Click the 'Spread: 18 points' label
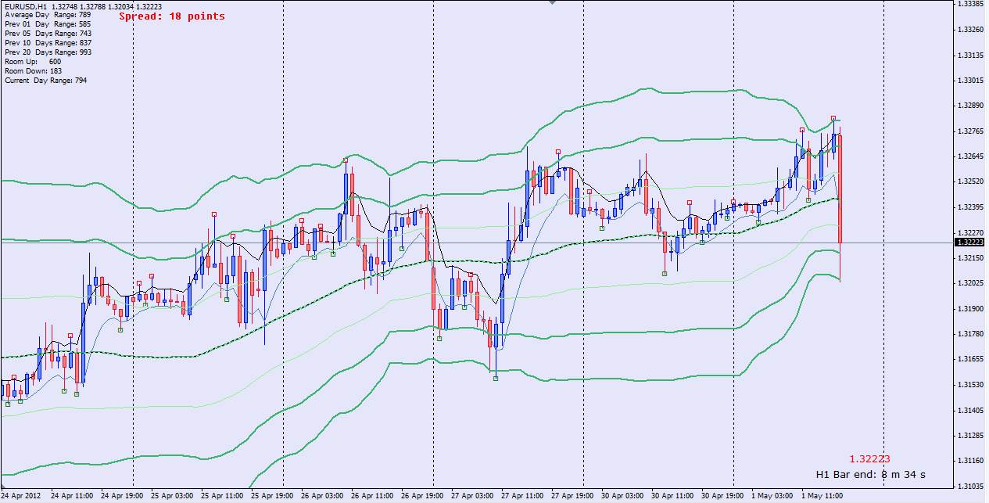Screen dimensions: 989x503 pyautogui.click(x=172, y=16)
